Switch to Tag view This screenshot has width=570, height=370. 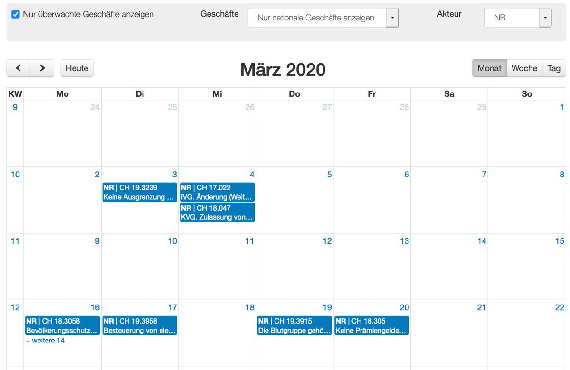(x=554, y=68)
